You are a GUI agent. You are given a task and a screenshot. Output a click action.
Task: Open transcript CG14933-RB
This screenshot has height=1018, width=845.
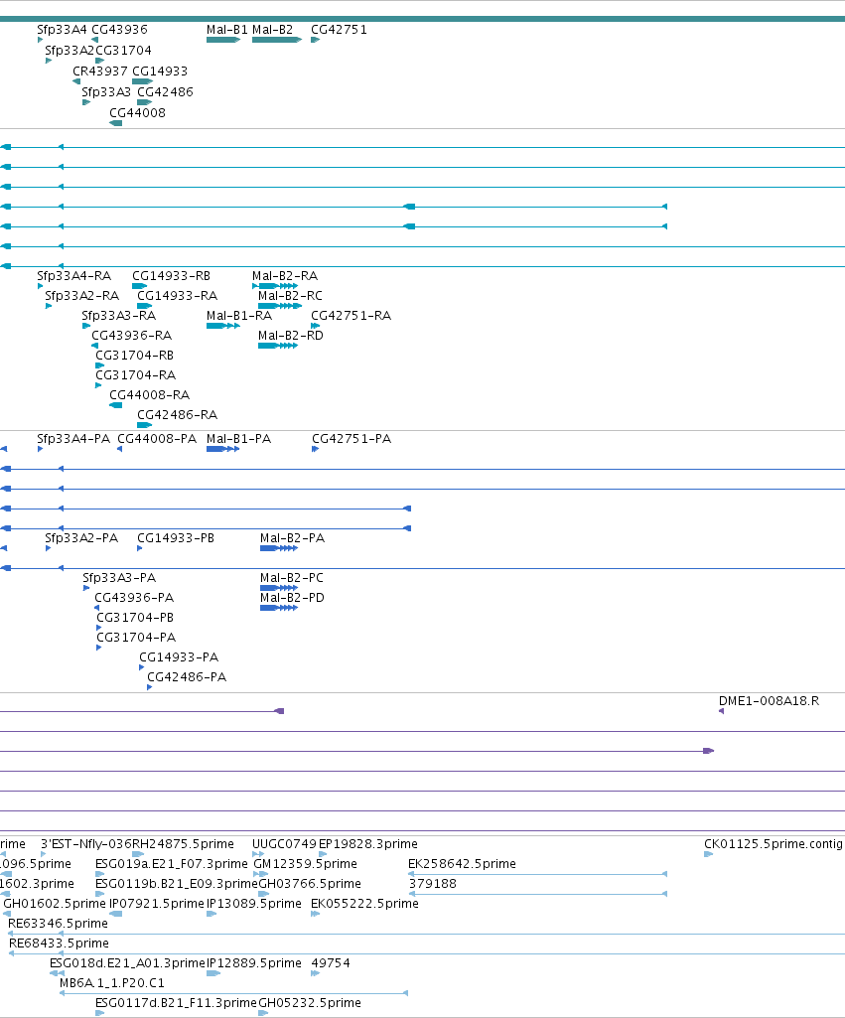(172, 276)
